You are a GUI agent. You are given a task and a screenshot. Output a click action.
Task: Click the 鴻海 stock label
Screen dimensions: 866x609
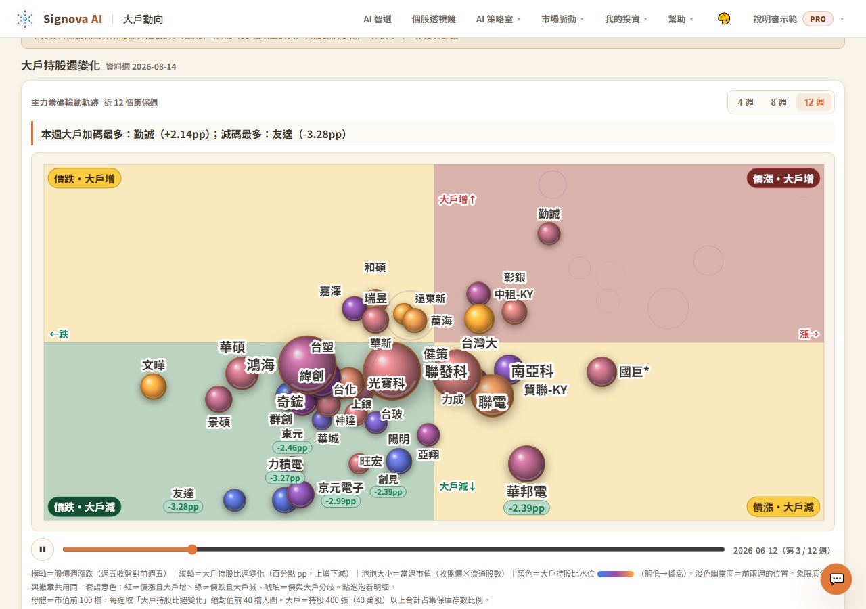tap(260, 365)
